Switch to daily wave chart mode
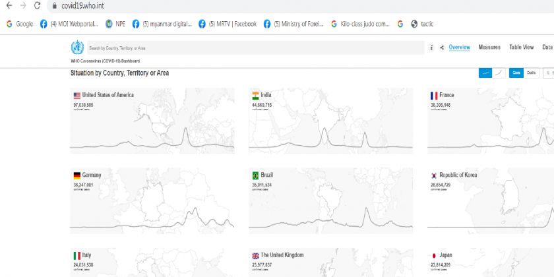Screen dimensions: 554x277 coord(485,73)
